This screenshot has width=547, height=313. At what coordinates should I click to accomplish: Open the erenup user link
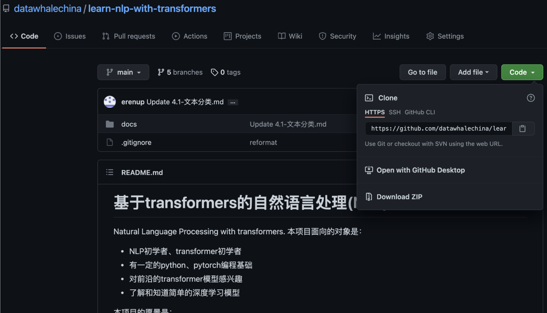point(133,102)
